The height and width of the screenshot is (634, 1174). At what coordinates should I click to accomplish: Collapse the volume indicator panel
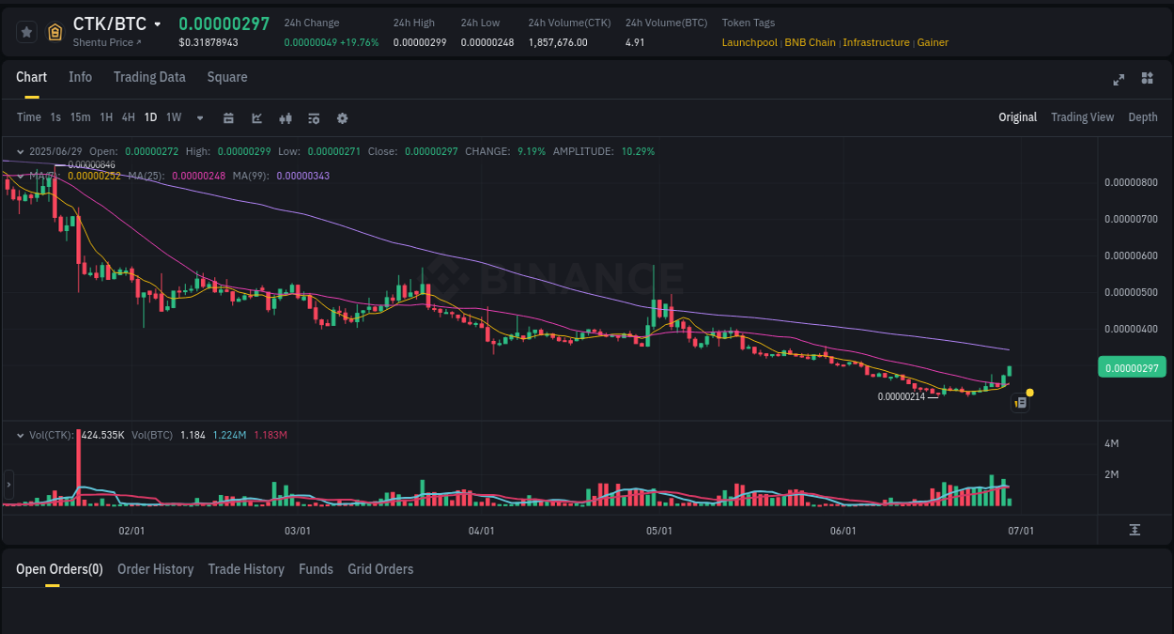pyautogui.click(x=20, y=435)
